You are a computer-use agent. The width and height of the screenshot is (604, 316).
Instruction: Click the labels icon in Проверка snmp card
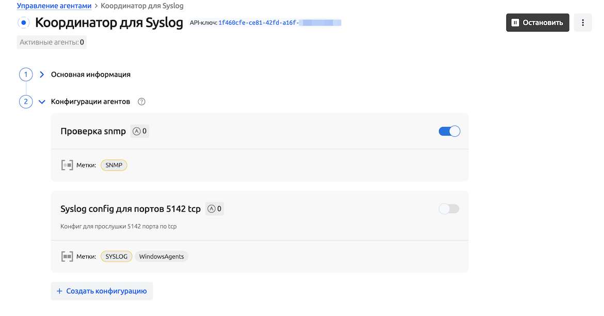coord(67,165)
